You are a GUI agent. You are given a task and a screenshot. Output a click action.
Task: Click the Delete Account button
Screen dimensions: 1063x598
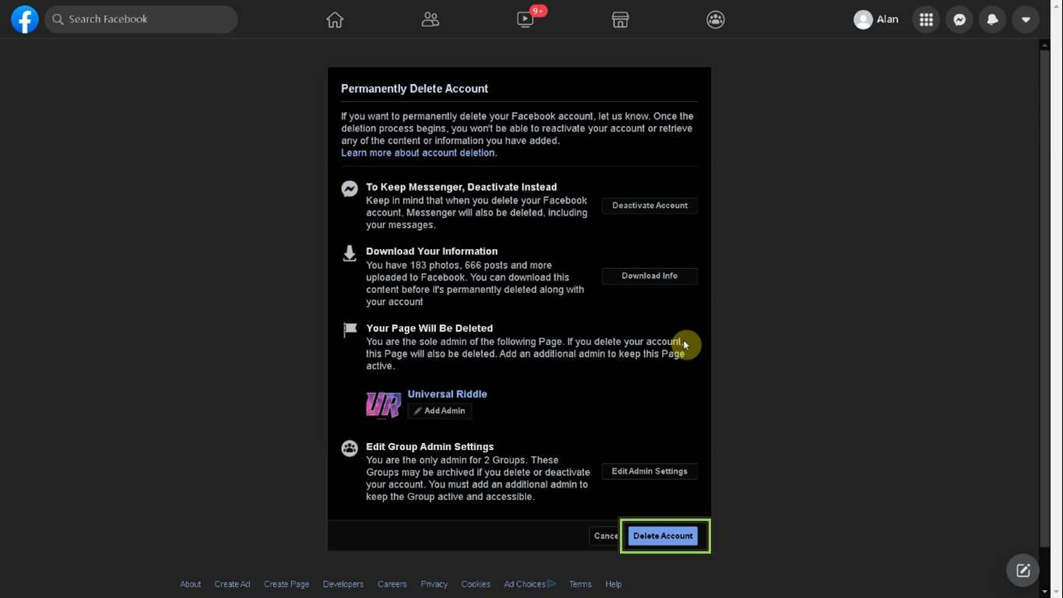click(663, 536)
